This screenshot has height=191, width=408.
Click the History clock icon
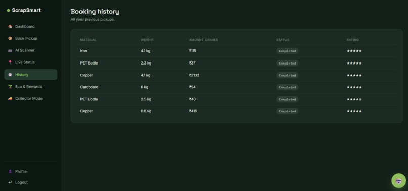click(10, 75)
